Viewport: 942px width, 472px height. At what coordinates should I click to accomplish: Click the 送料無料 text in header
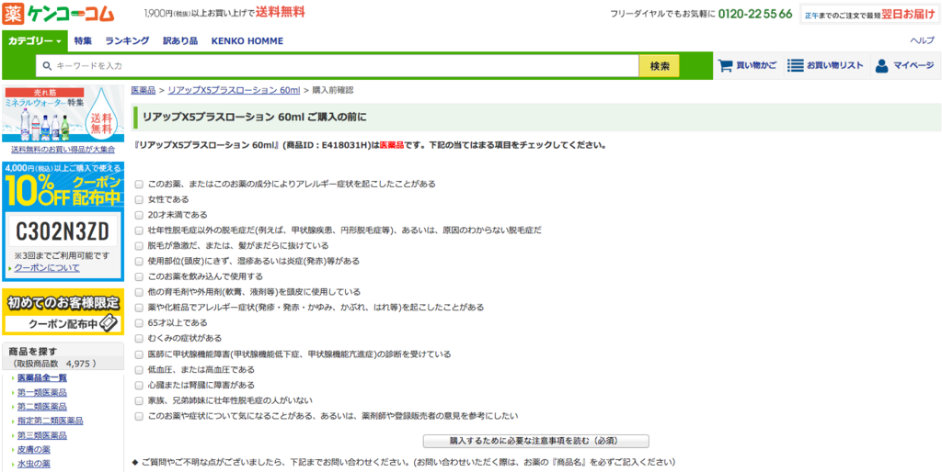click(x=280, y=12)
